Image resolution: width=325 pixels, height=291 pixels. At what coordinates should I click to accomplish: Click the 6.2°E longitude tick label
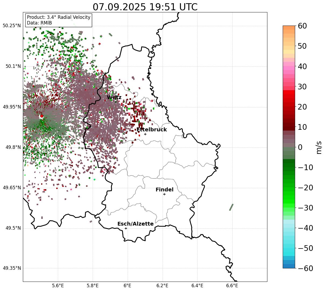pyautogui.click(x=162, y=285)
